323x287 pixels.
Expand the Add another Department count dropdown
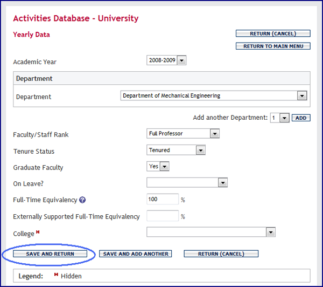point(280,118)
